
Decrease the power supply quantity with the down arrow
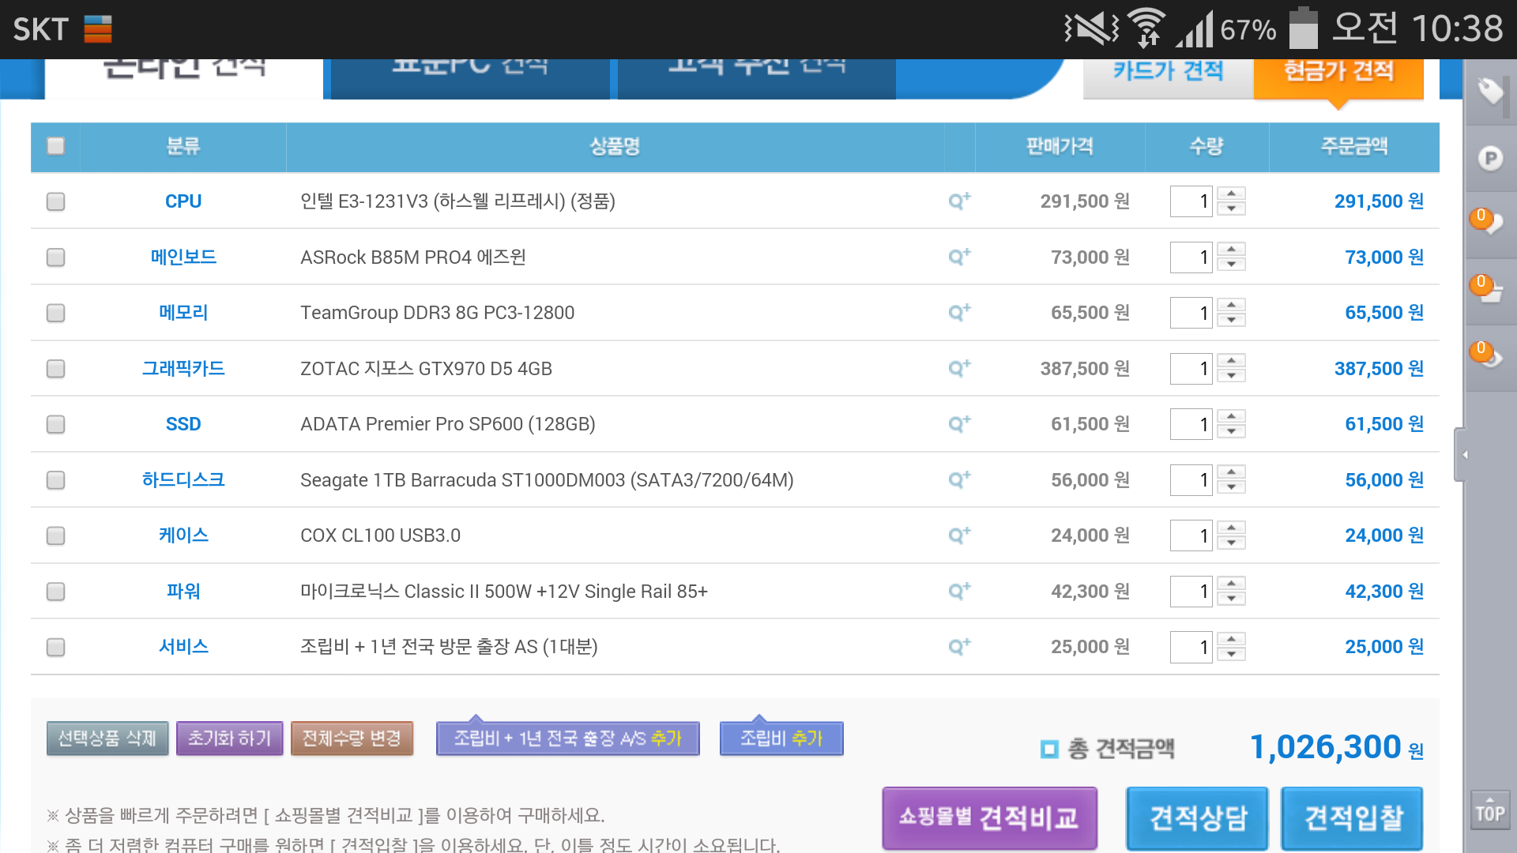[1231, 599]
